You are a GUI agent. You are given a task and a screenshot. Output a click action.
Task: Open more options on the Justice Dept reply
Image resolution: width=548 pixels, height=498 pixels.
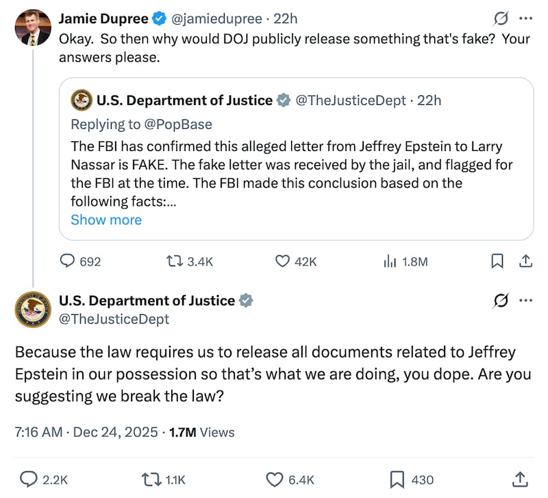click(x=525, y=300)
